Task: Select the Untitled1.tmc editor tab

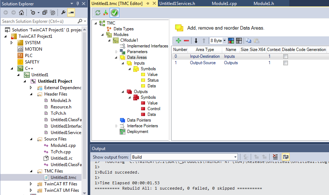Action: point(117,3)
